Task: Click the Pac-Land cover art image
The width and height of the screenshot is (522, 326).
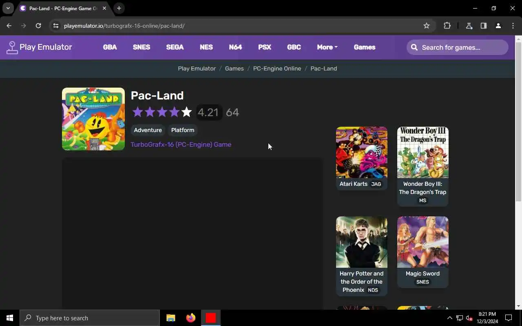Action: click(x=93, y=119)
